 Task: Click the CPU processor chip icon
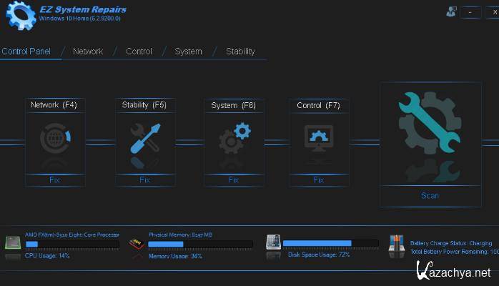14,245
